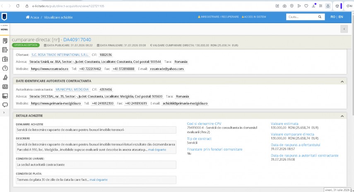Click the Cauta search field
This screenshot has width=354, height=192.
tap(301, 17)
